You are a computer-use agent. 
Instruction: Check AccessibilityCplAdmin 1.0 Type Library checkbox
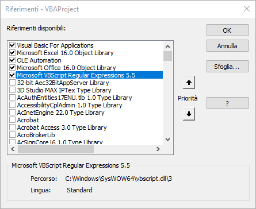pyautogui.click(x=12, y=105)
